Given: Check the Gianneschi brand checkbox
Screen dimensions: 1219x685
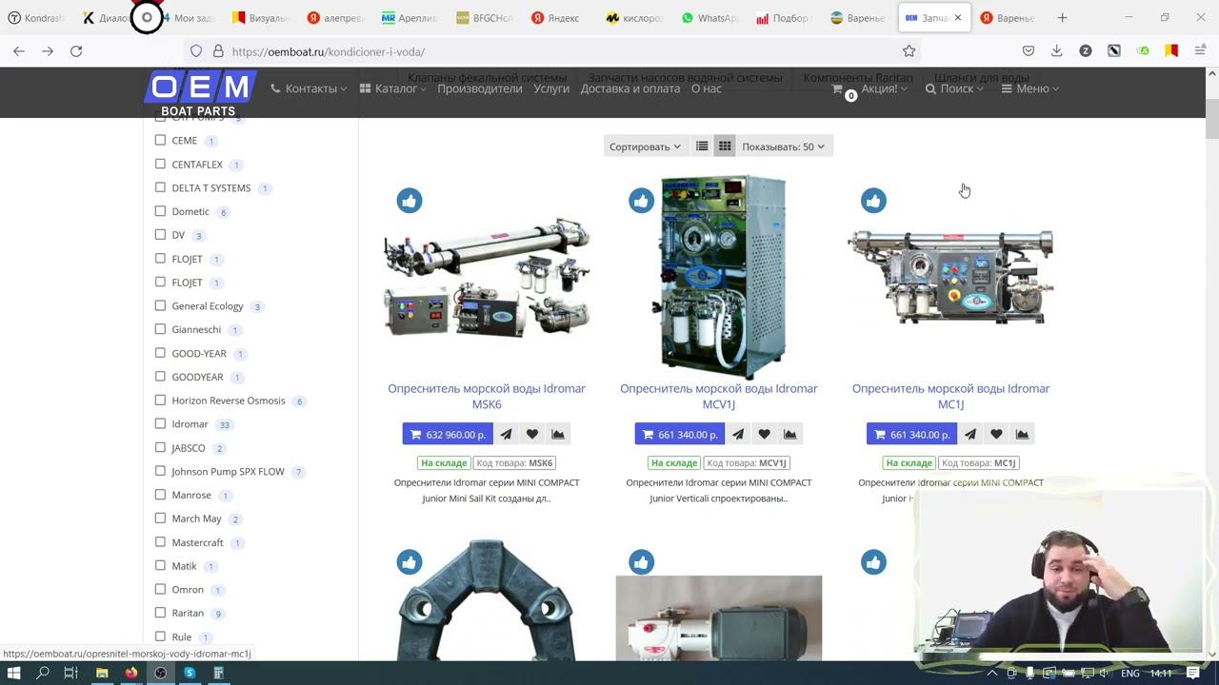Looking at the screenshot, I should [x=160, y=329].
